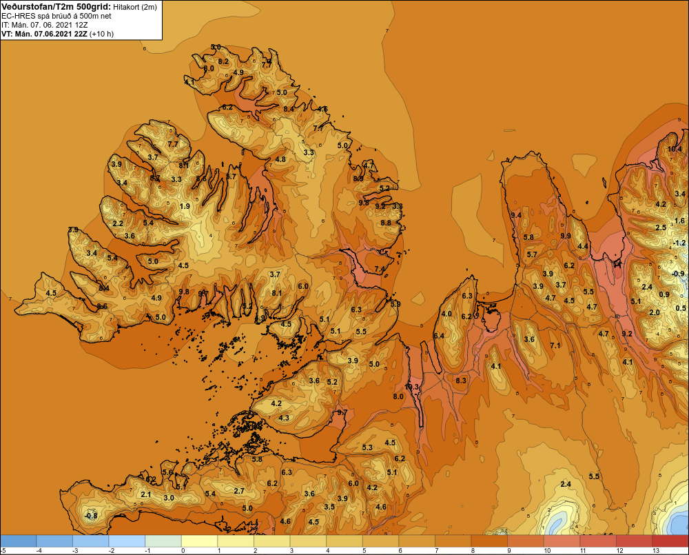The image size is (689, 555).
Task: Click the '10.4' temperature value
Action: tap(675, 149)
